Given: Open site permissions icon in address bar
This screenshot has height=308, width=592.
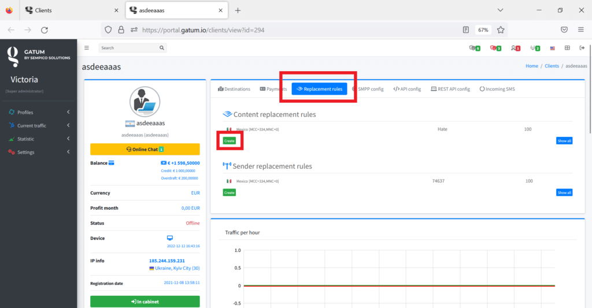Looking at the screenshot, I should pos(134,30).
